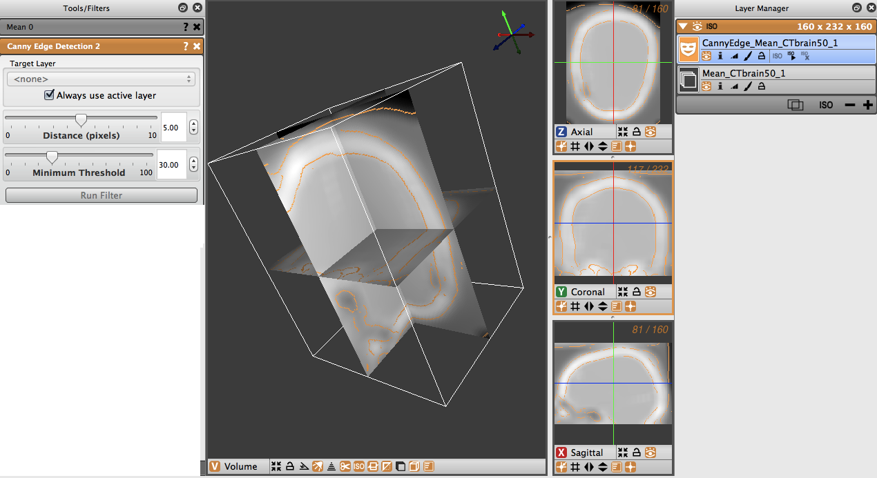Image resolution: width=877 pixels, height=478 pixels.
Task: Open info for Mean_CTbrain50_1 layer
Action: pos(720,86)
